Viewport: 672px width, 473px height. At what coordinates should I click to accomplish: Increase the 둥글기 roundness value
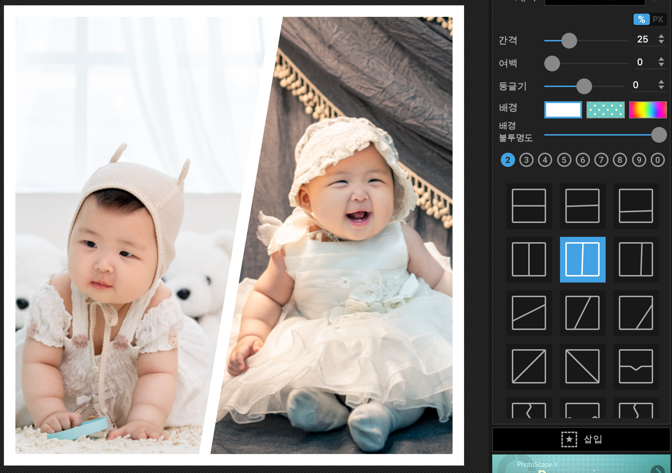coord(661,82)
